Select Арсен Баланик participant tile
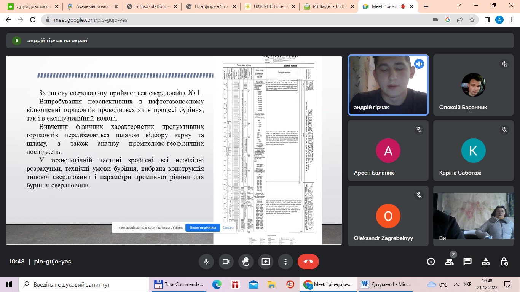Screen dimensions: 520x292 pyautogui.click(x=388, y=151)
